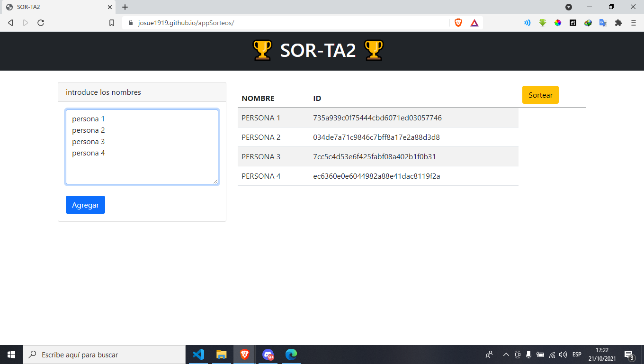Click the Google Translate extension icon

pos(603,22)
